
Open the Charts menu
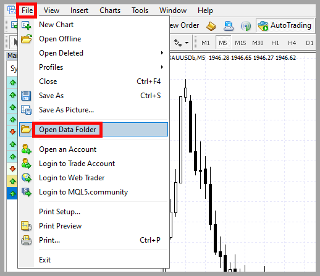coord(110,10)
